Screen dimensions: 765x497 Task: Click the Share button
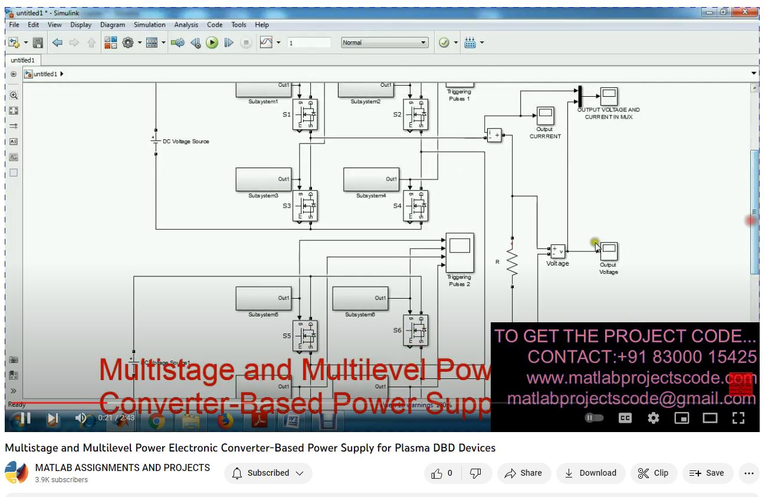tap(524, 473)
